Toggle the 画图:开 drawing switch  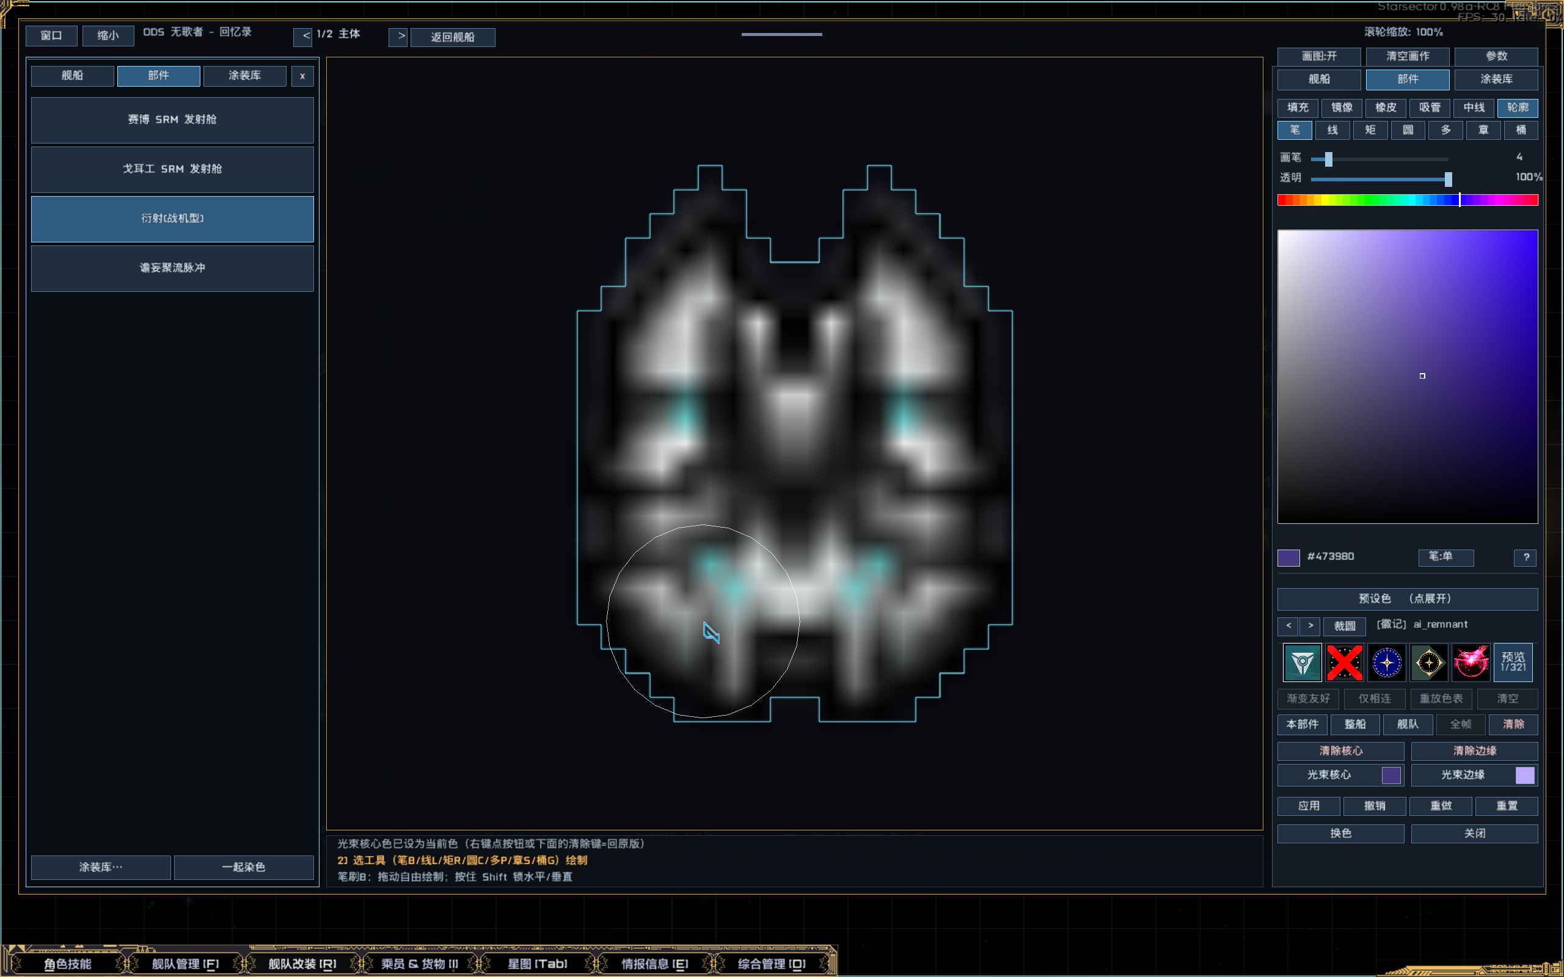click(x=1319, y=56)
